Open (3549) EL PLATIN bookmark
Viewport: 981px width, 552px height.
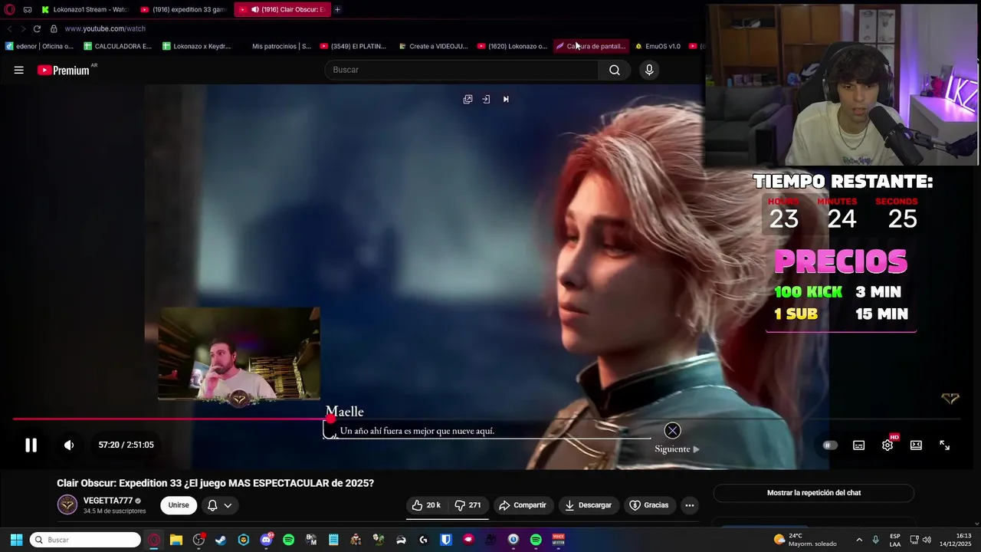[x=354, y=46]
